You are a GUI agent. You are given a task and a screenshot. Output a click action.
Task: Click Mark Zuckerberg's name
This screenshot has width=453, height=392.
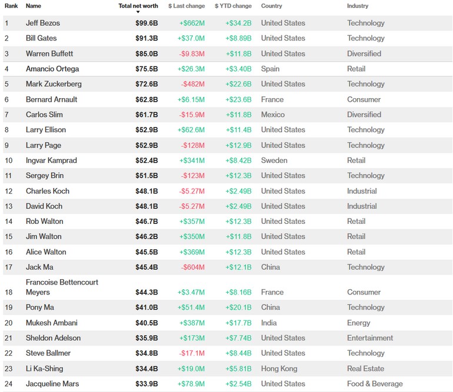54,84
